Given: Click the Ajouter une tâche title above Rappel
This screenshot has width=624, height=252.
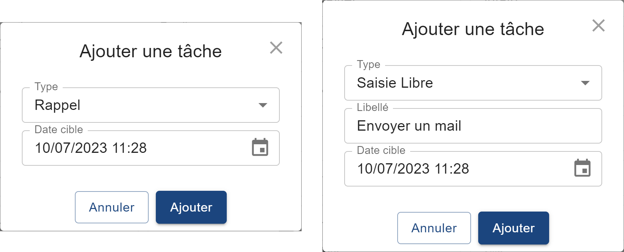Looking at the screenshot, I should pos(150,51).
